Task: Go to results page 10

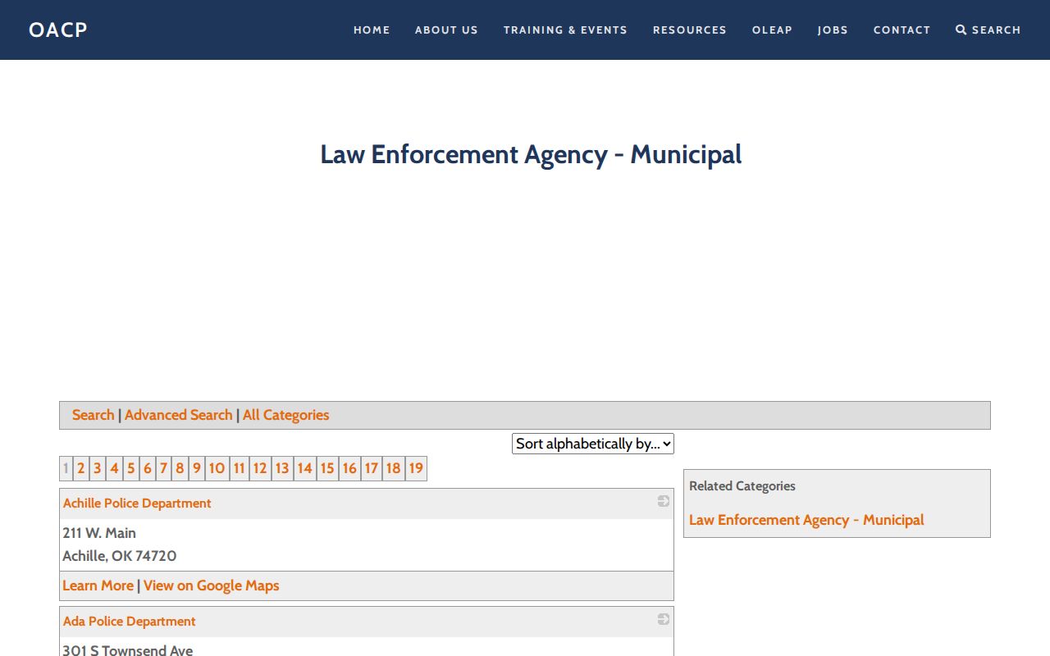Action: tap(217, 468)
